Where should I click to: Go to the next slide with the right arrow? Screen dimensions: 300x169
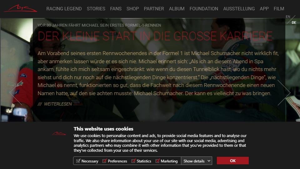[284, 93]
